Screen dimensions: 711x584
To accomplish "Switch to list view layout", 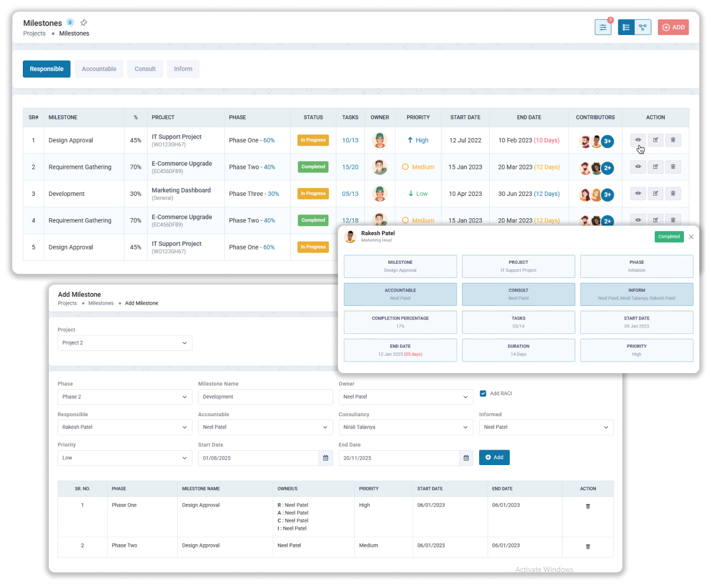I will [x=626, y=28].
